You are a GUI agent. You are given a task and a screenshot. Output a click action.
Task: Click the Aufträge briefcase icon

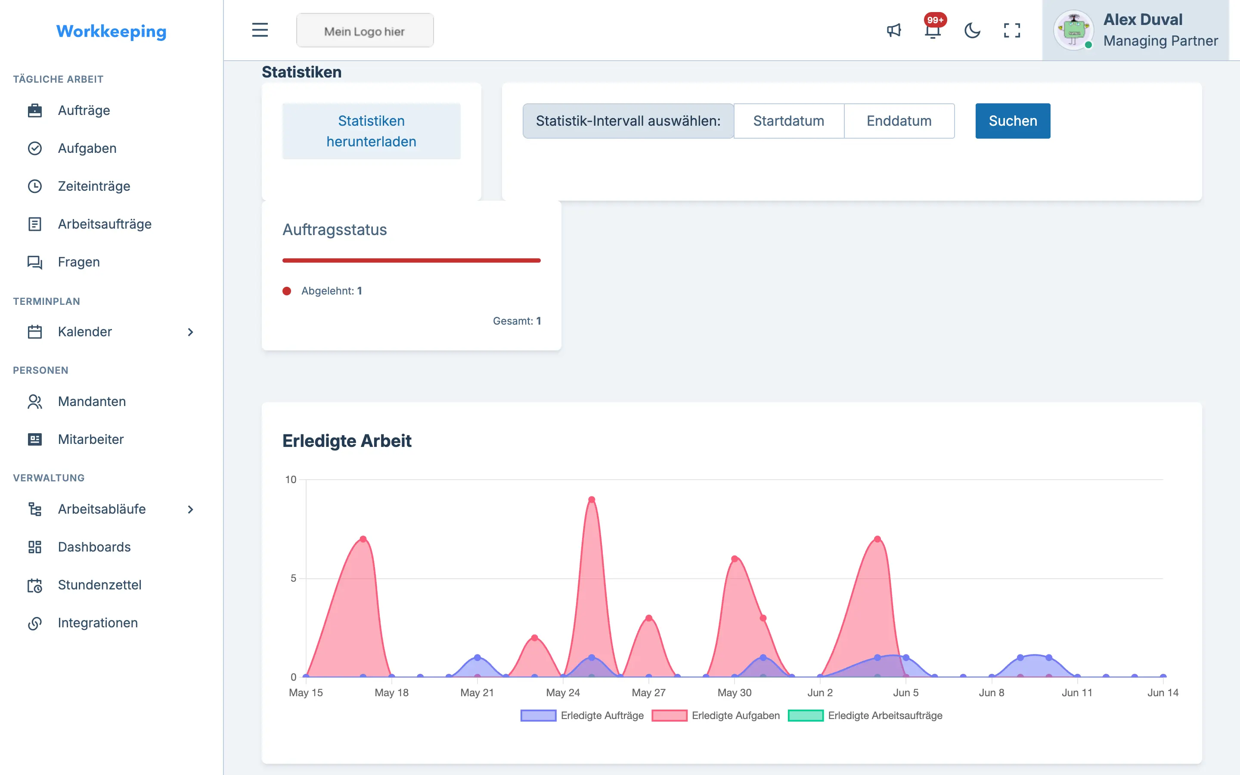pos(34,110)
